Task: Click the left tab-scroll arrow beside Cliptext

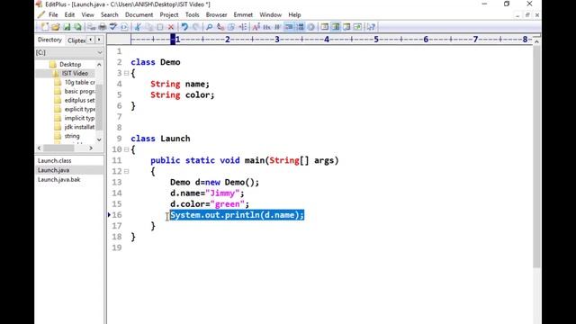Action: point(91,40)
